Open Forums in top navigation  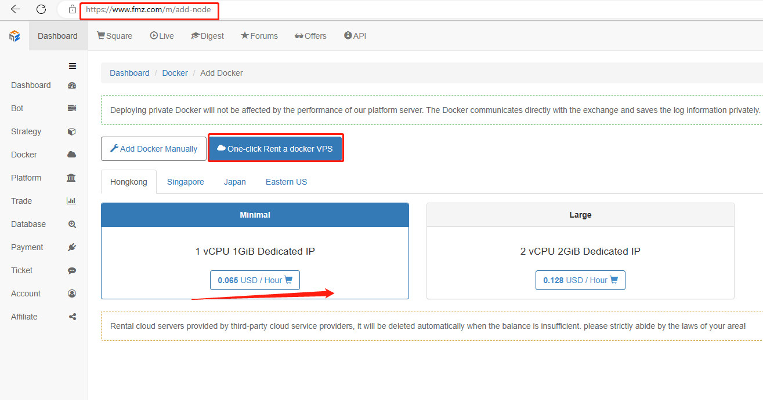[x=259, y=36]
